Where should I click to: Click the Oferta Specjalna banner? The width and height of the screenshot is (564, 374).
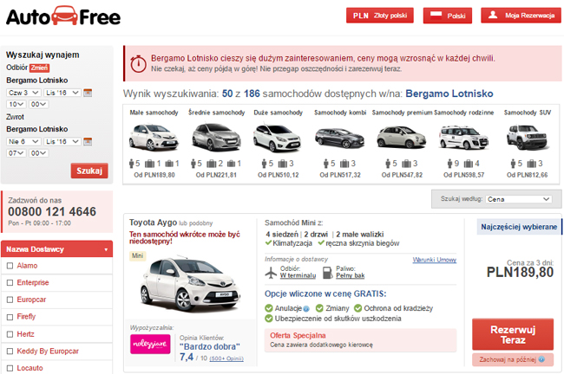click(360, 340)
